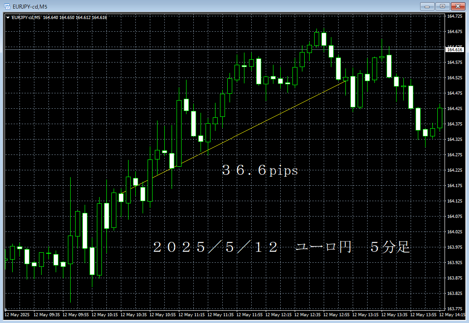The width and height of the screenshot is (469, 323).
Task: Maximize the EURJPY-cd,M5 chart window
Action: (442, 6)
